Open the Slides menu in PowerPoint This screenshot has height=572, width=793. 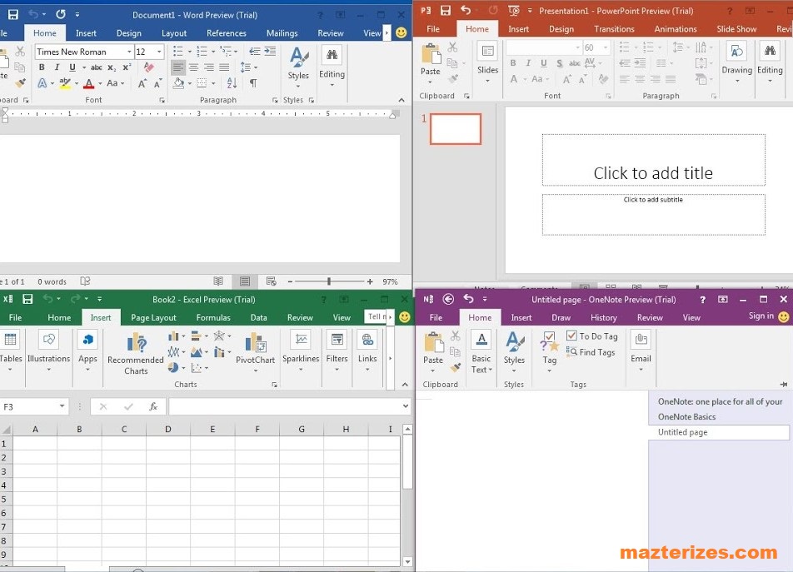(x=487, y=62)
